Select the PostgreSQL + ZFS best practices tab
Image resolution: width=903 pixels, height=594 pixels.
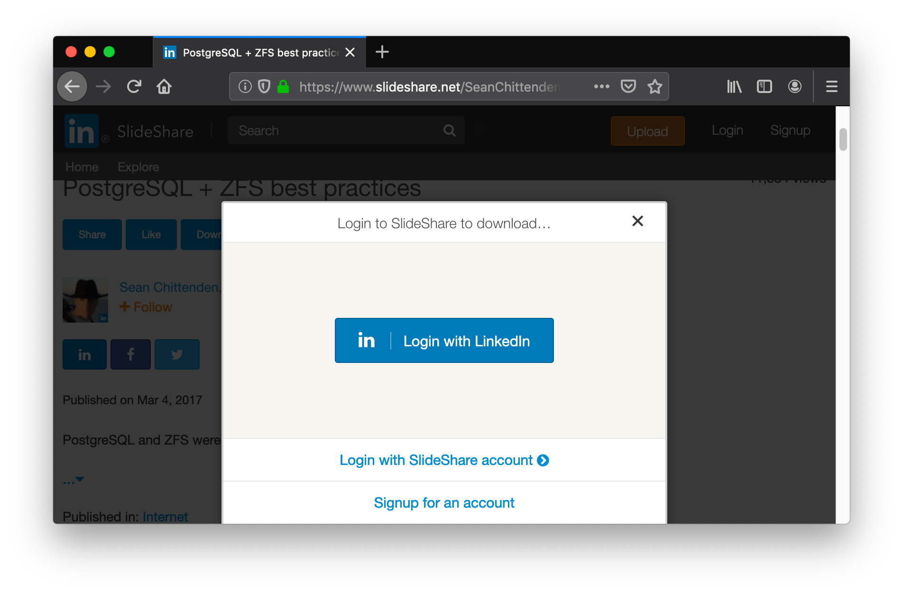point(259,52)
